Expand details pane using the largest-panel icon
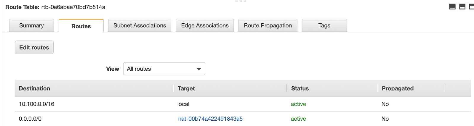This screenshot has width=474, height=126. point(471,7)
